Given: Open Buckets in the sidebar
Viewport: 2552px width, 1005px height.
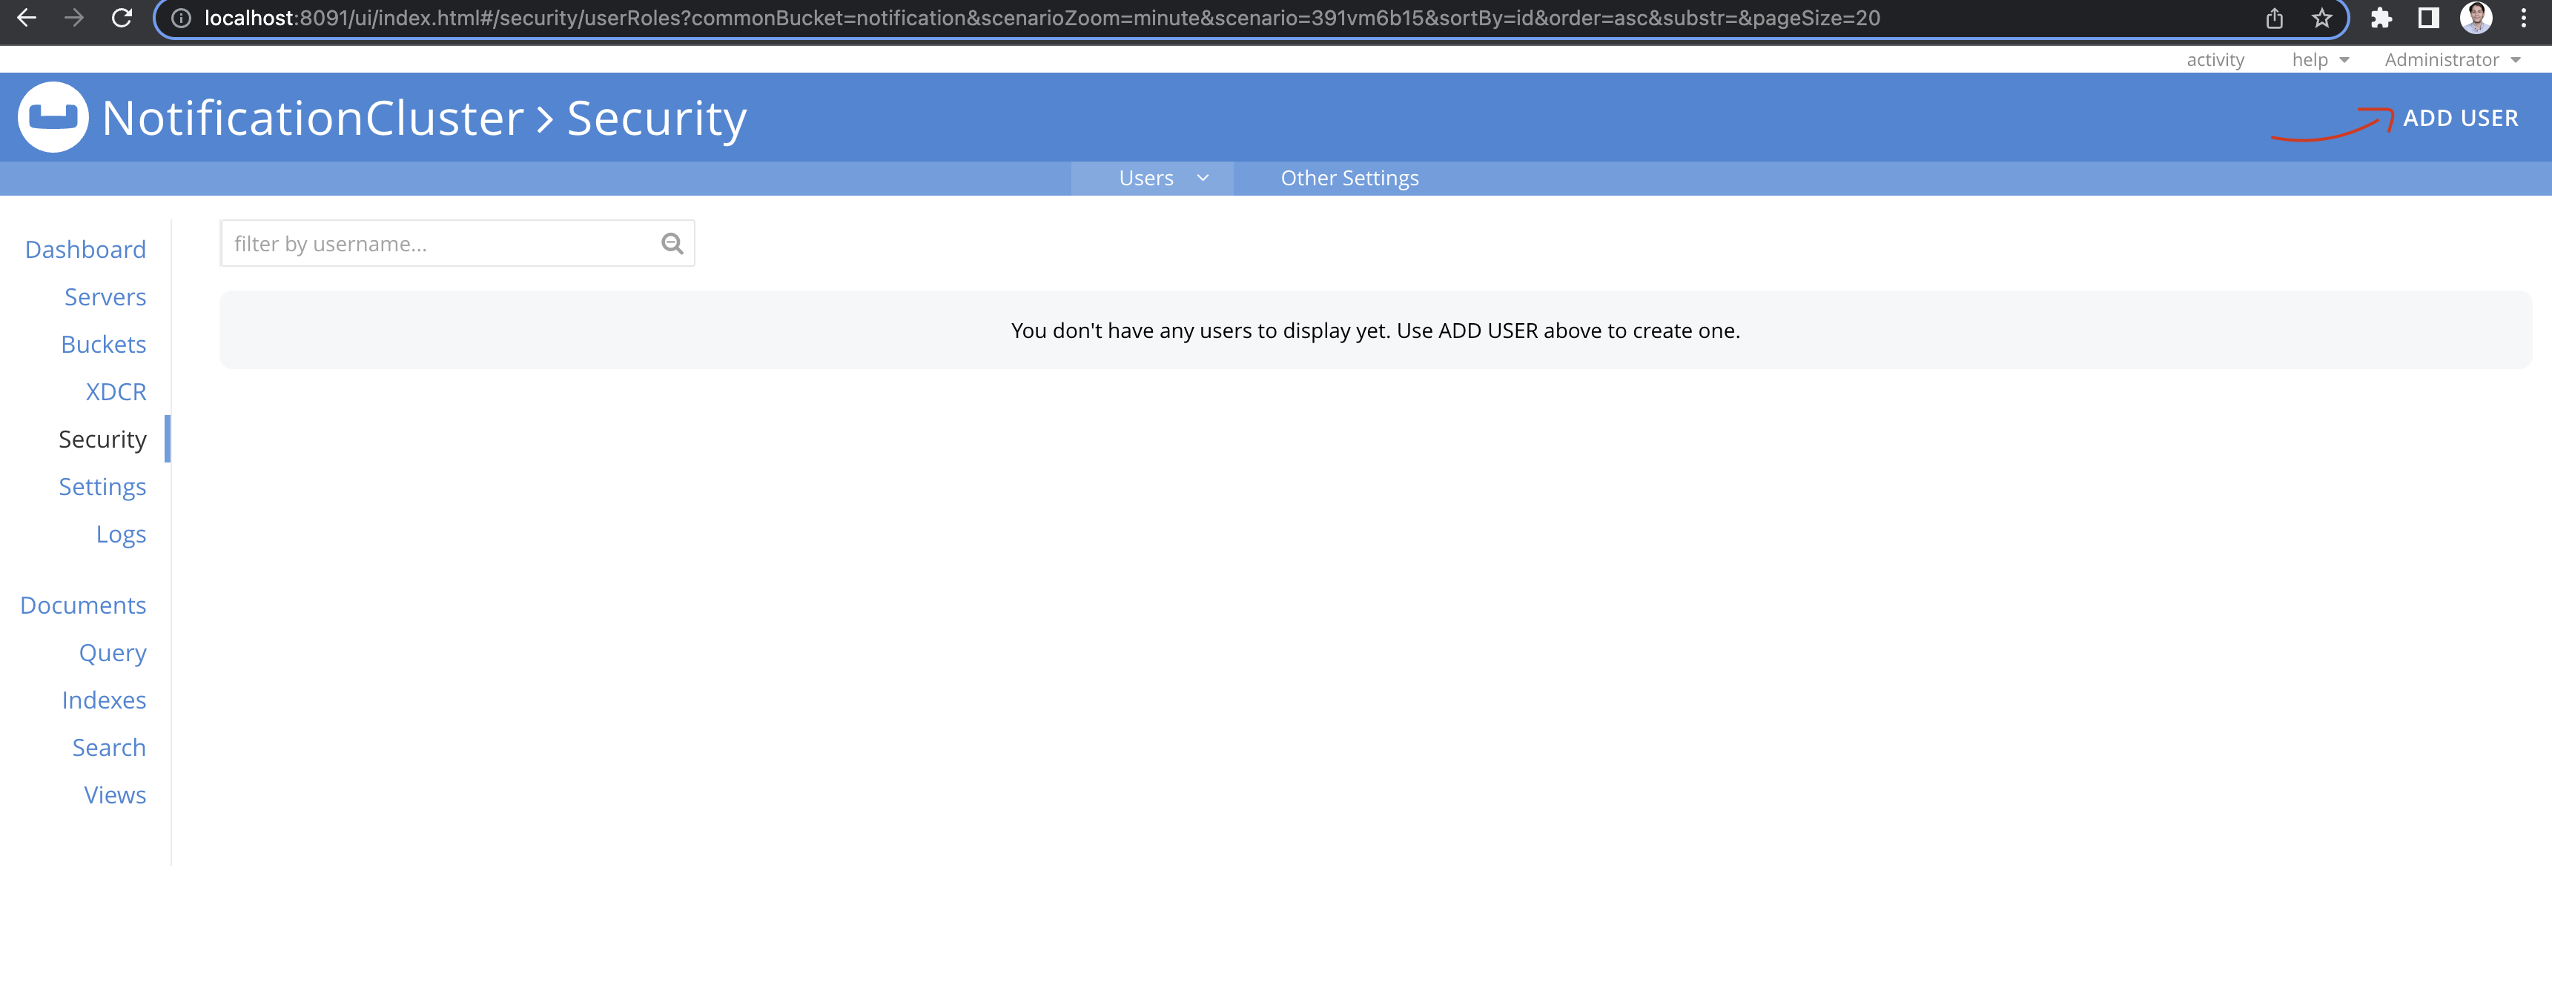Looking at the screenshot, I should pyautogui.click(x=103, y=345).
